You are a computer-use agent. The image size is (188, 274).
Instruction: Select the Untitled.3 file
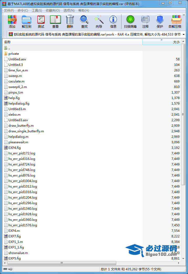[x=16, y=65]
